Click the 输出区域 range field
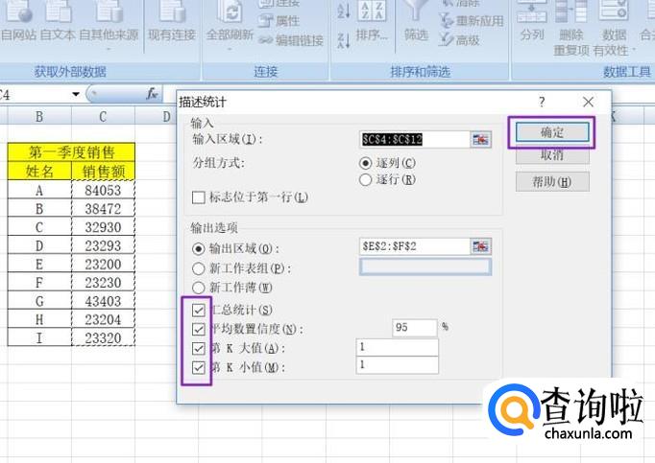The width and height of the screenshot is (655, 463). click(414, 246)
